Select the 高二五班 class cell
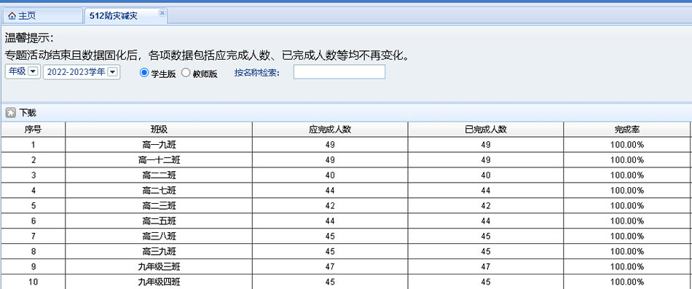Image resolution: width=692 pixels, height=289 pixels. click(159, 221)
